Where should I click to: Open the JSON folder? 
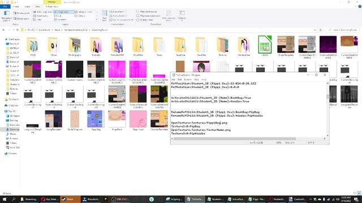pos(33,46)
